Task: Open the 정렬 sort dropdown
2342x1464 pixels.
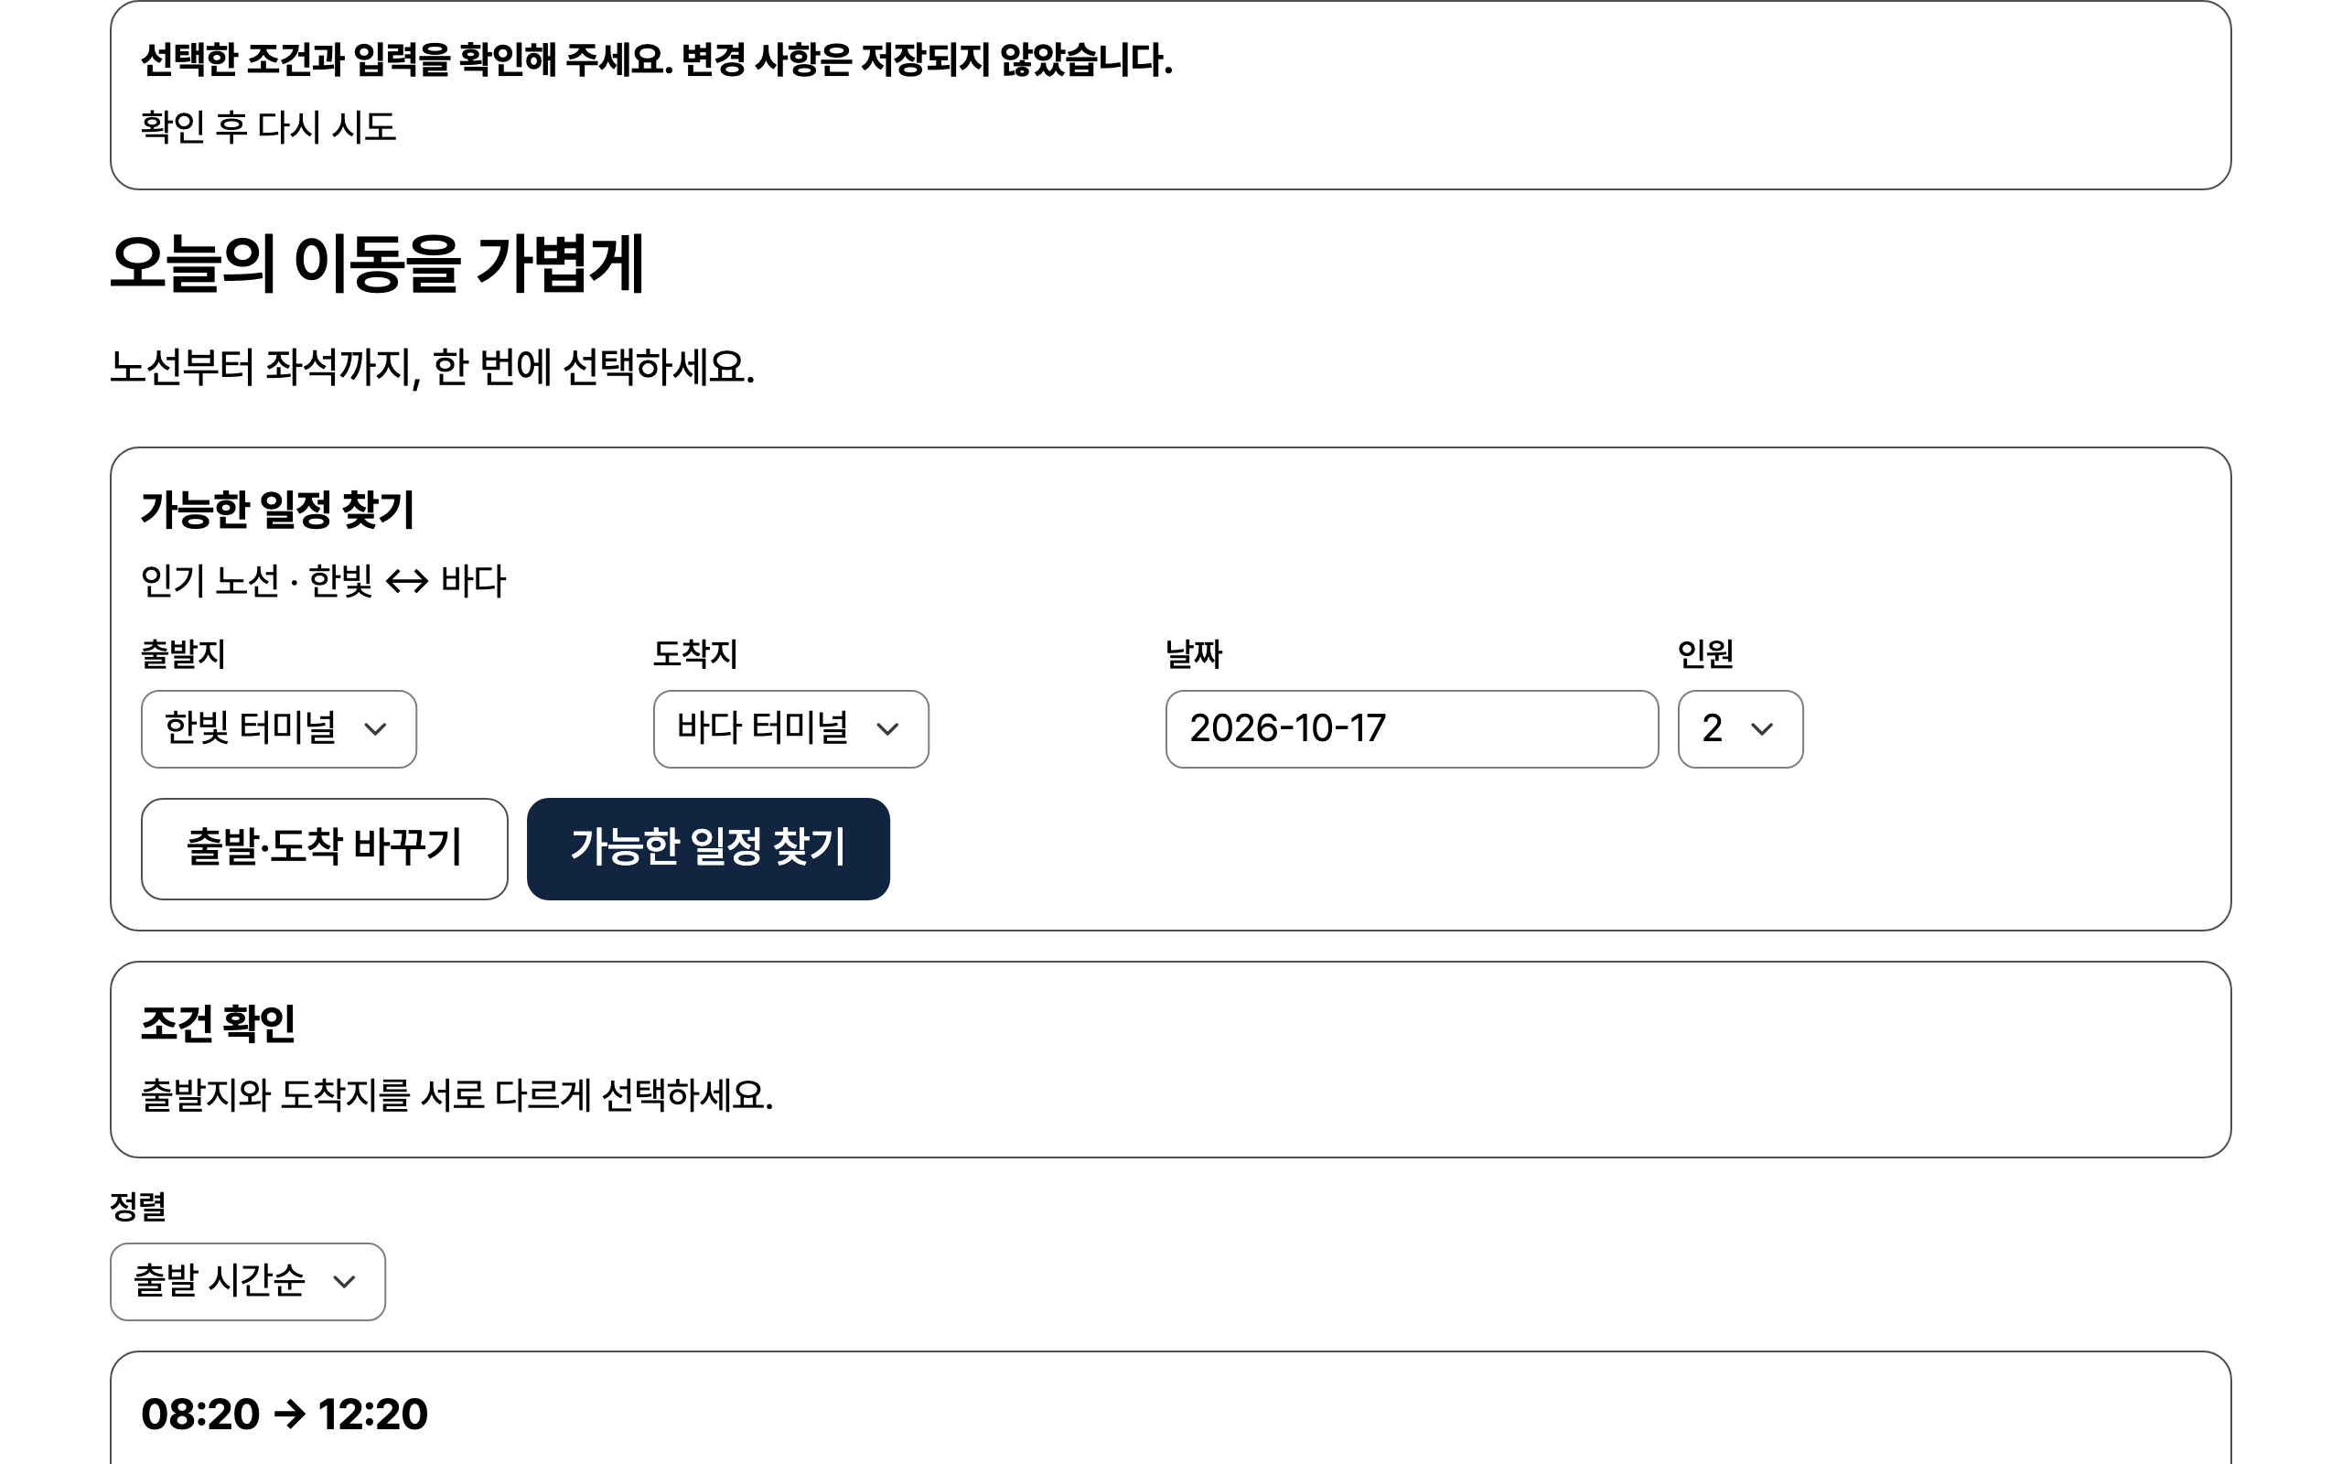Action: (x=248, y=1282)
